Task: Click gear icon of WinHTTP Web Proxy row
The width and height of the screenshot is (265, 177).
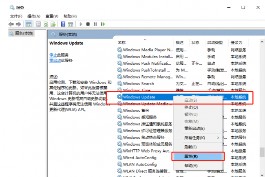Action: [119, 151]
